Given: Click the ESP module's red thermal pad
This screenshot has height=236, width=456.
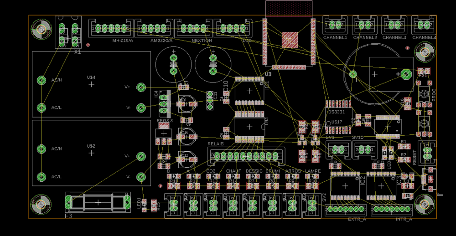Looking at the screenshot, I should coord(290,40).
